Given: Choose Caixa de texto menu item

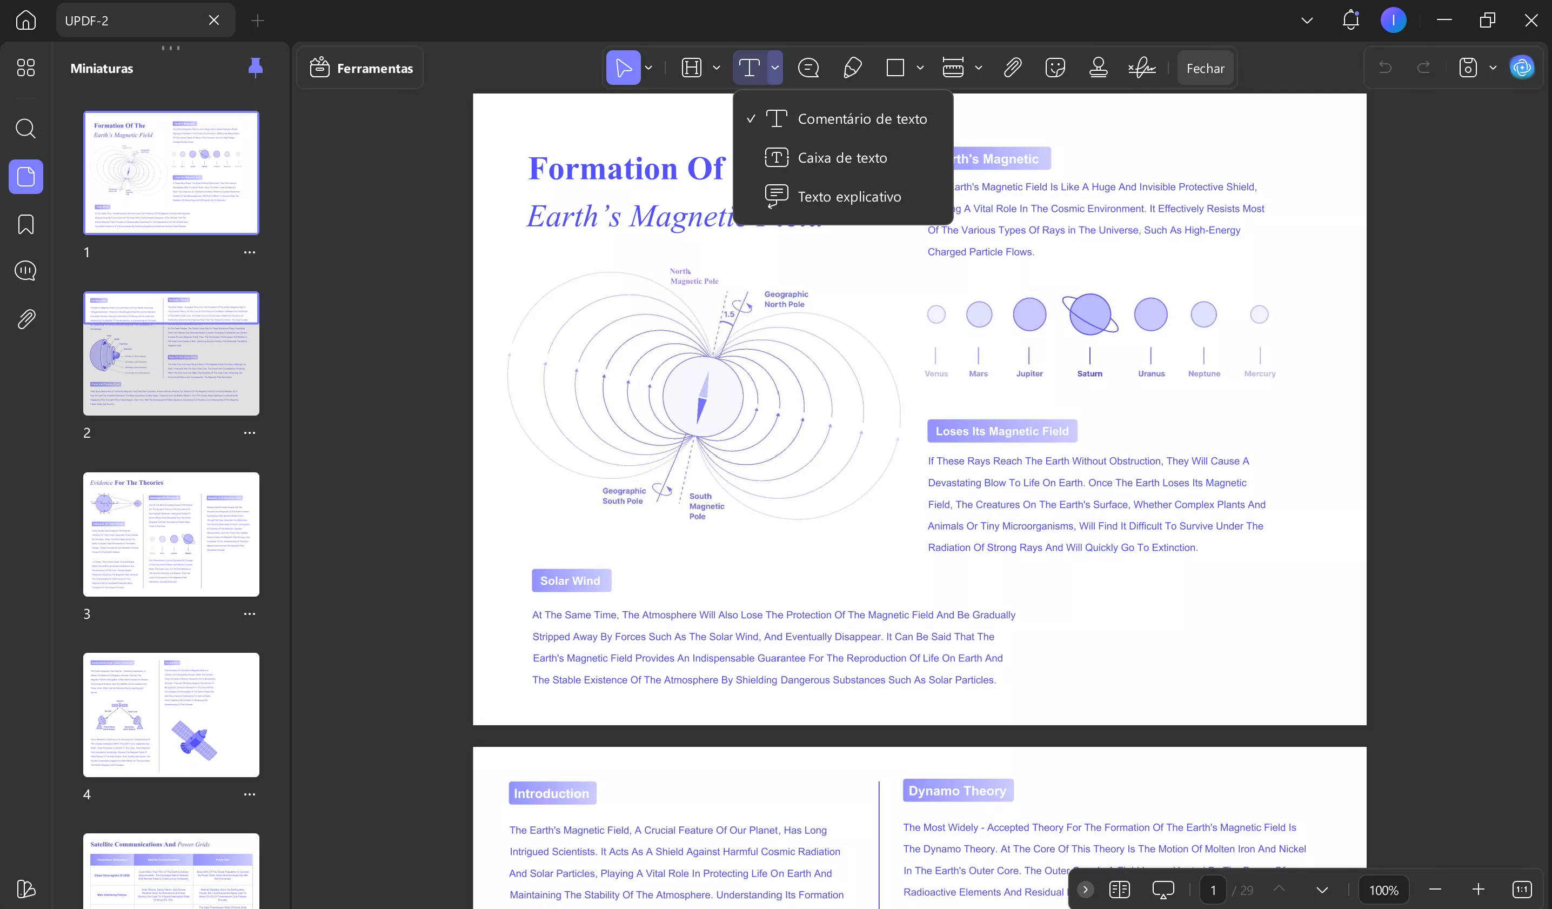Looking at the screenshot, I should [842, 158].
